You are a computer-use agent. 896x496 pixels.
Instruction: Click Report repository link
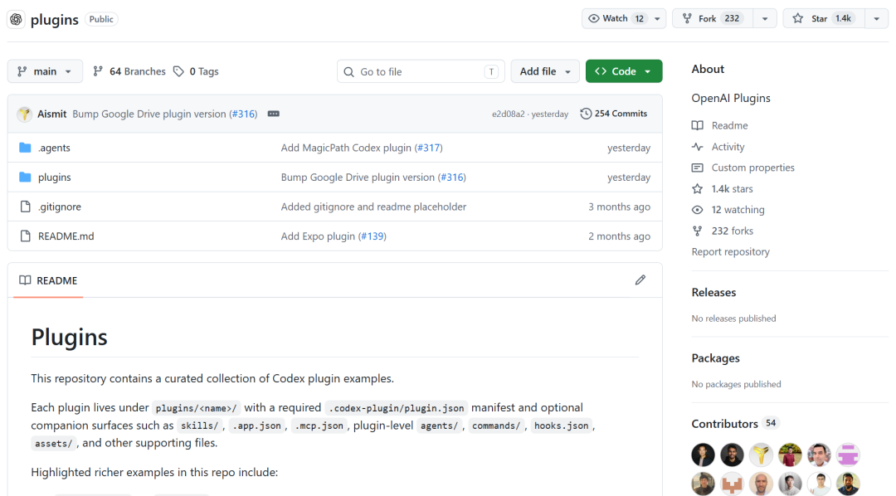tap(730, 252)
